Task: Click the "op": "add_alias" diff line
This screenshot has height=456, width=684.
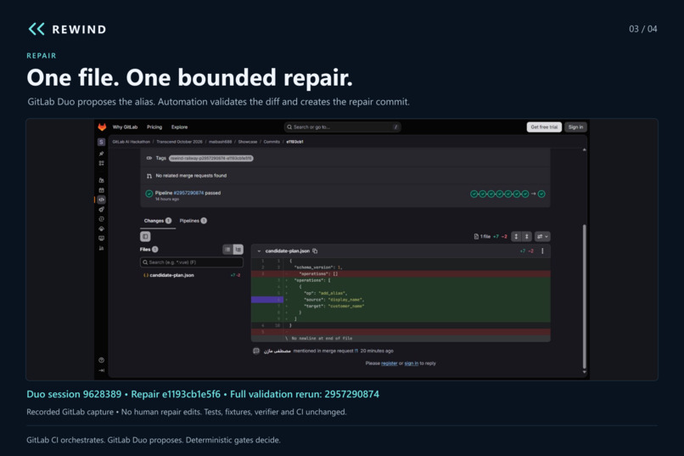Action: coord(401,293)
